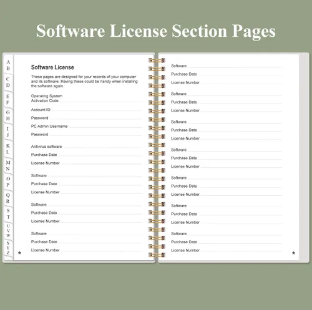Select the C D index tab
This screenshot has height=310, width=312.
[8, 82]
